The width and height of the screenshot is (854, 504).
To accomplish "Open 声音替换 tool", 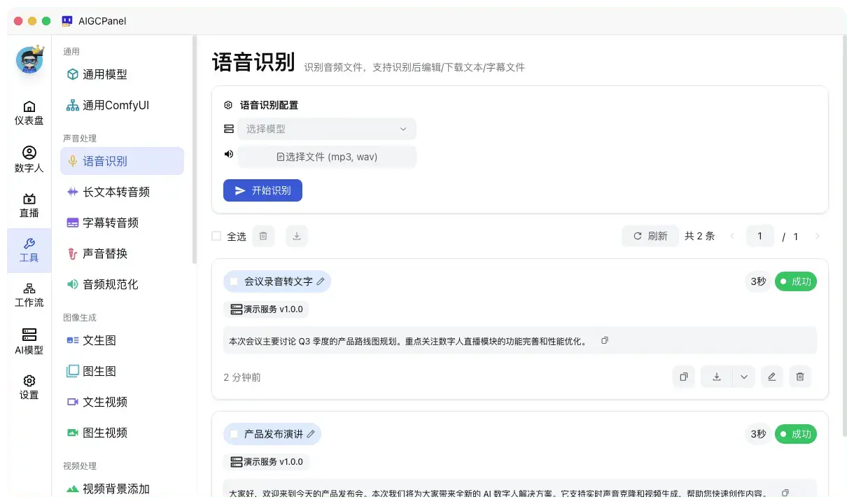I will click(122, 253).
